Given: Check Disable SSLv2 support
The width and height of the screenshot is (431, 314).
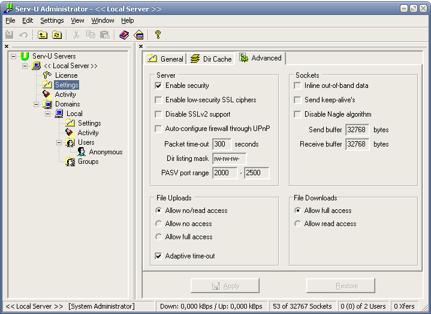Looking at the screenshot, I should click(x=158, y=114).
